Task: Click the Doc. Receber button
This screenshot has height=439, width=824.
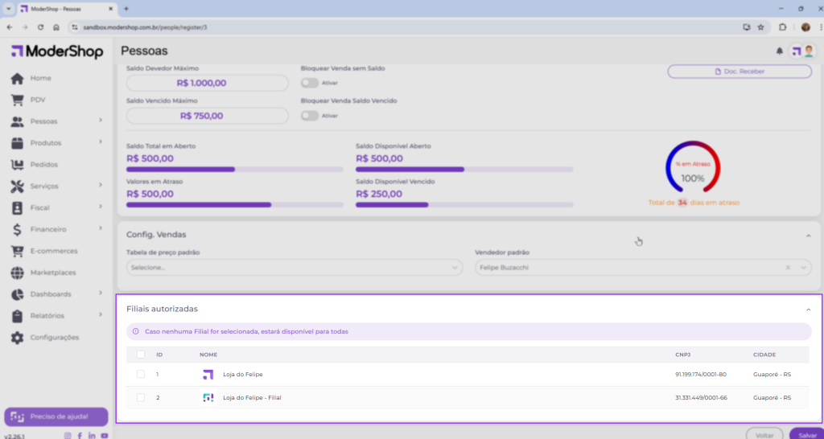Action: (x=740, y=72)
